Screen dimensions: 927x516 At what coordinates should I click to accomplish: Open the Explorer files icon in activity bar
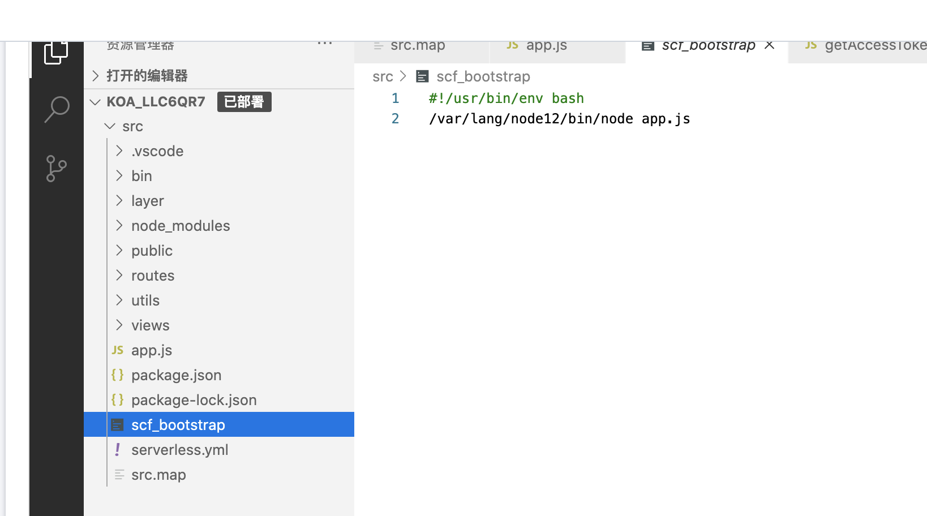56,53
